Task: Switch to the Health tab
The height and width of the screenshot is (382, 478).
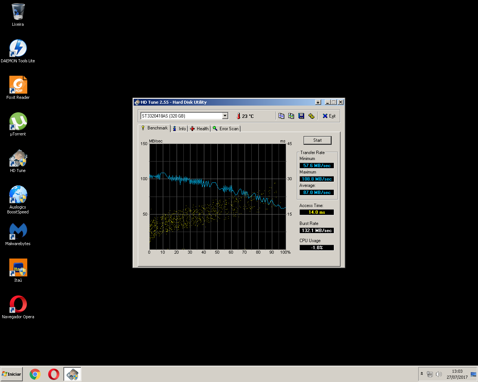Action: [x=199, y=129]
